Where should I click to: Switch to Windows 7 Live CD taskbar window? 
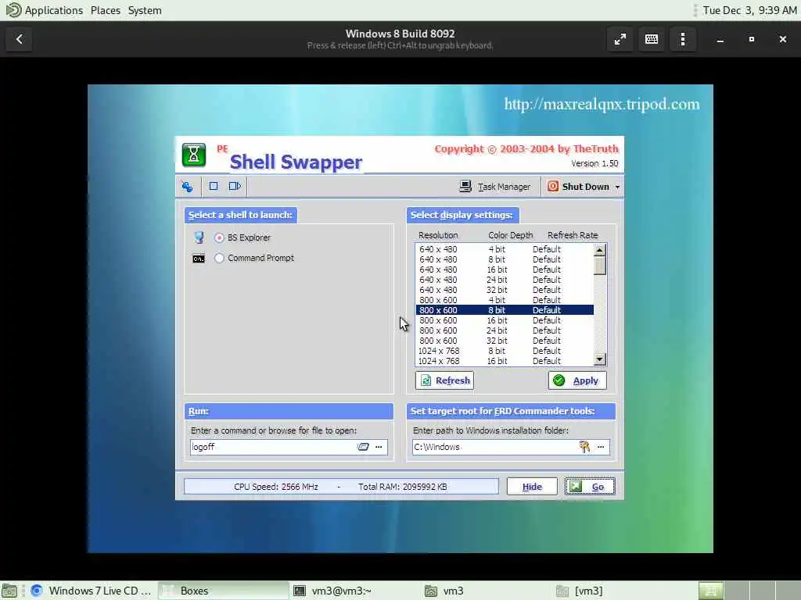(x=92, y=591)
